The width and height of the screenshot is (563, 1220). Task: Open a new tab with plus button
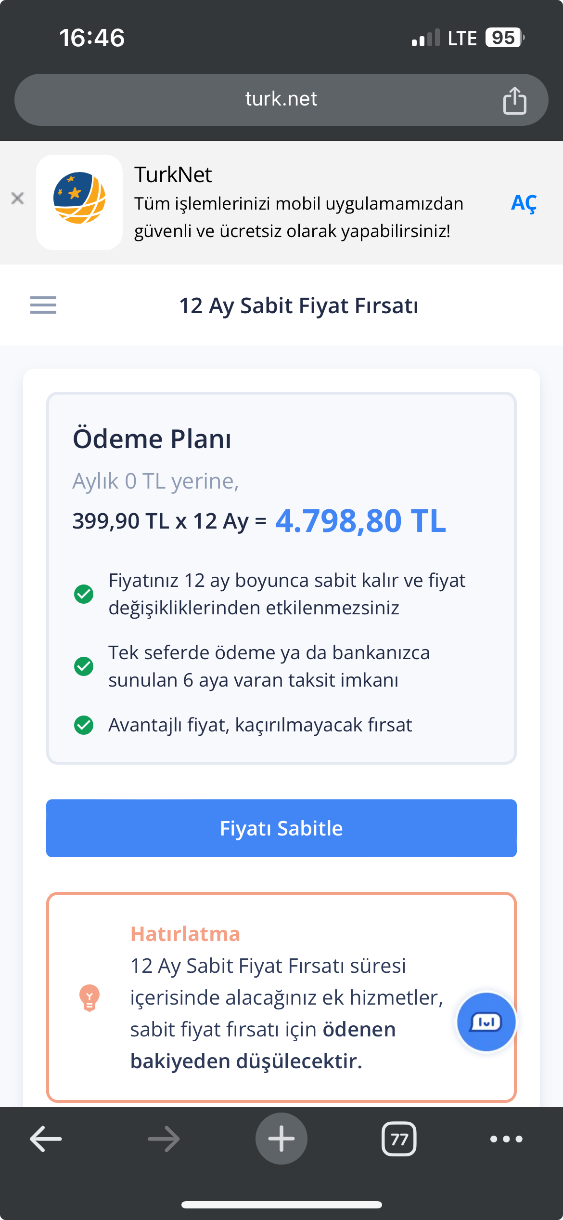click(281, 1139)
